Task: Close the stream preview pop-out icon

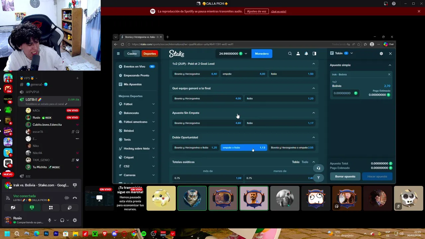Action: (x=75, y=185)
